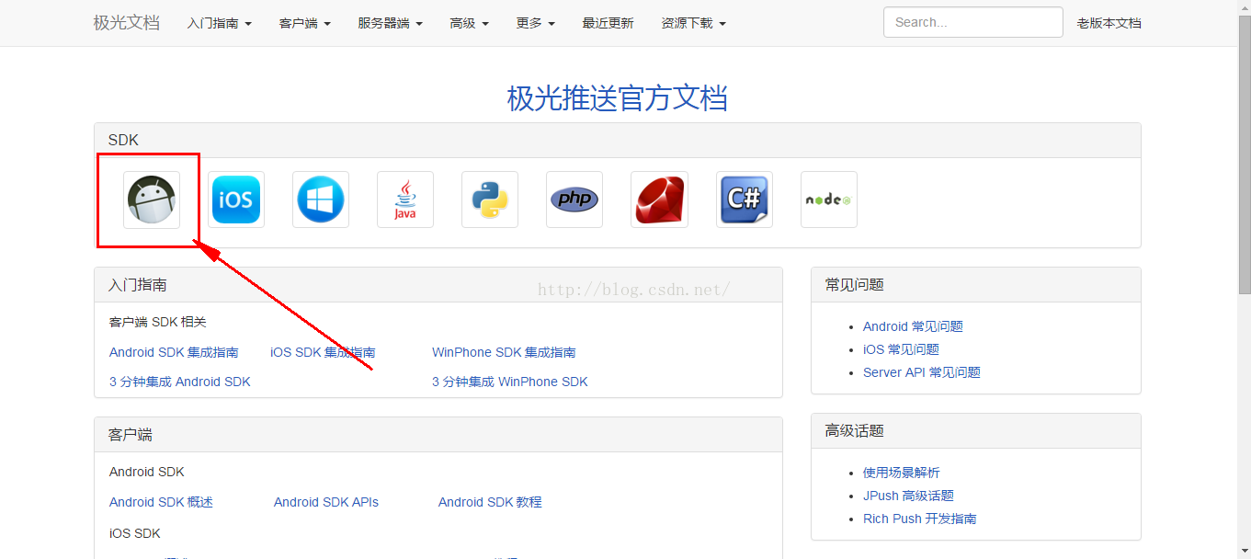
Task: Click the 入门指南 panel heading
Action: coord(138,285)
